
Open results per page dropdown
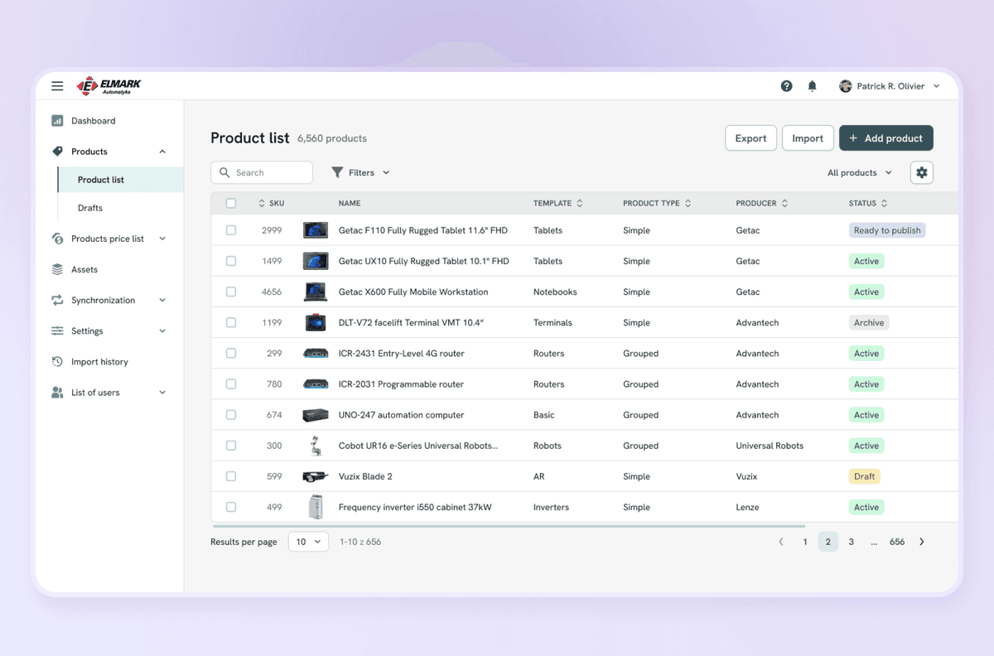(x=308, y=542)
